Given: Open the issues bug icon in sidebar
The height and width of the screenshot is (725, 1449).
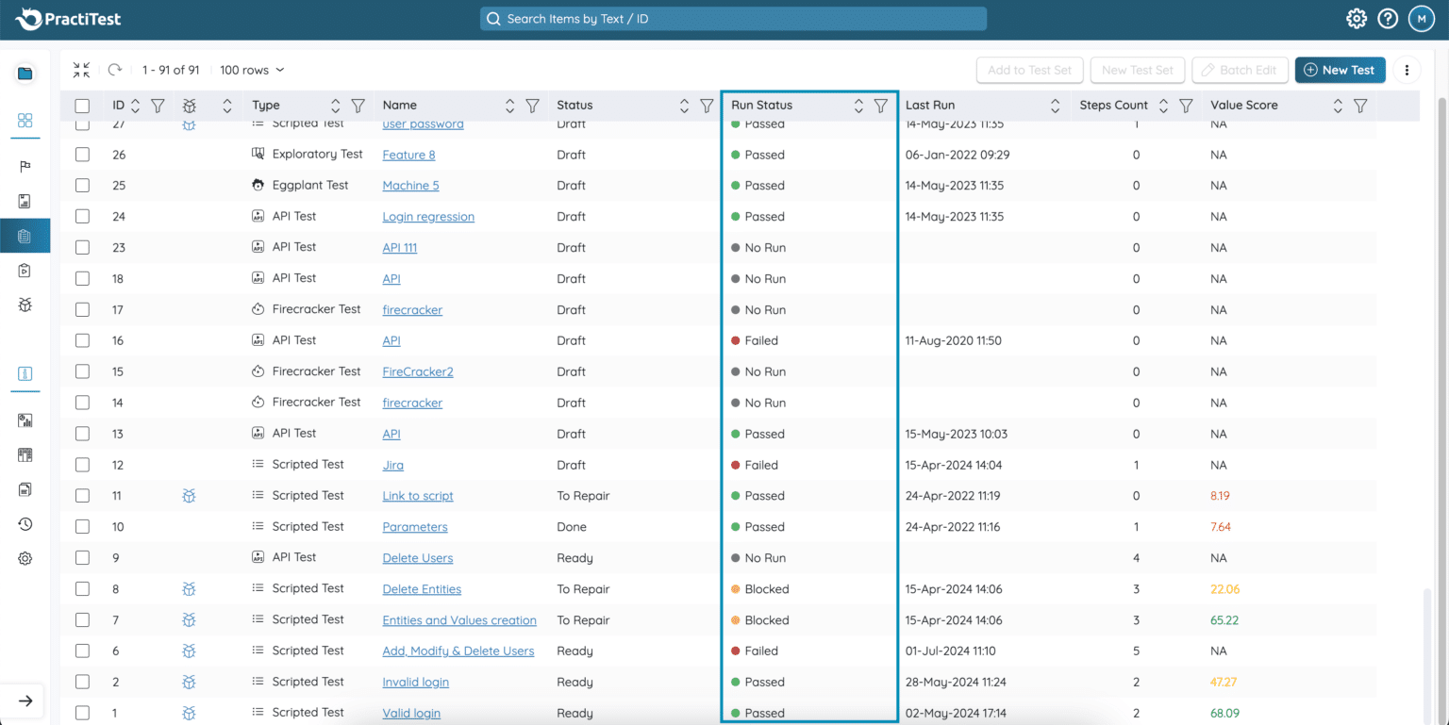Looking at the screenshot, I should (x=25, y=305).
